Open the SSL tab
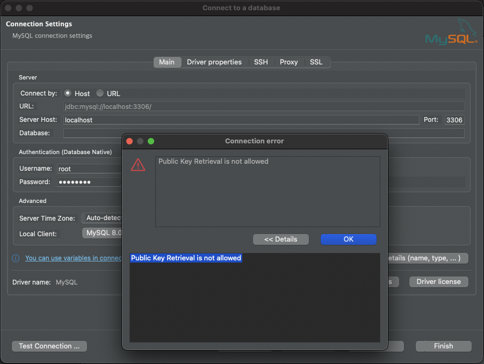Screen dimensions: 484x364 pyautogui.click(x=316, y=62)
